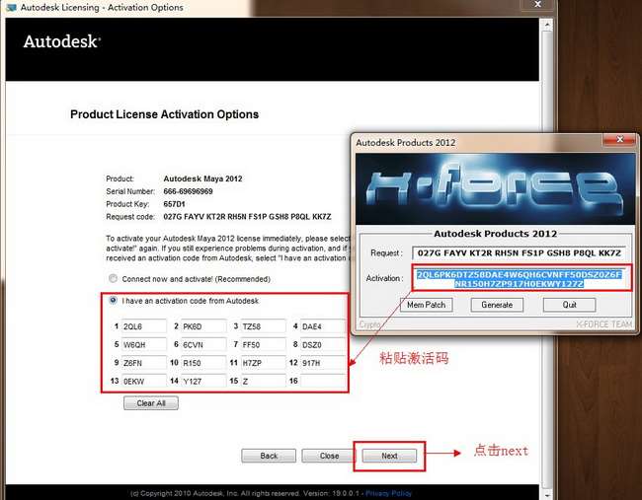Select "Connect now and activate" radio button
This screenshot has height=500, width=642.
click(113, 278)
